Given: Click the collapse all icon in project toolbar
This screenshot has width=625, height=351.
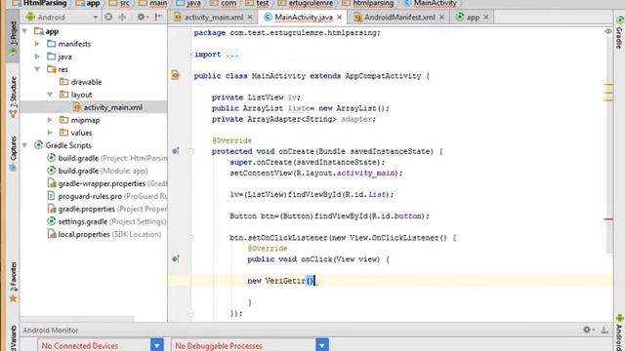Looking at the screenshot, I should [122, 17].
